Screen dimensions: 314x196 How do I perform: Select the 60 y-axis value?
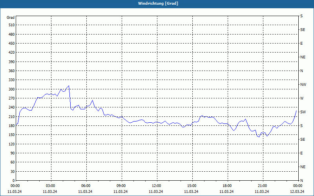[13, 162]
